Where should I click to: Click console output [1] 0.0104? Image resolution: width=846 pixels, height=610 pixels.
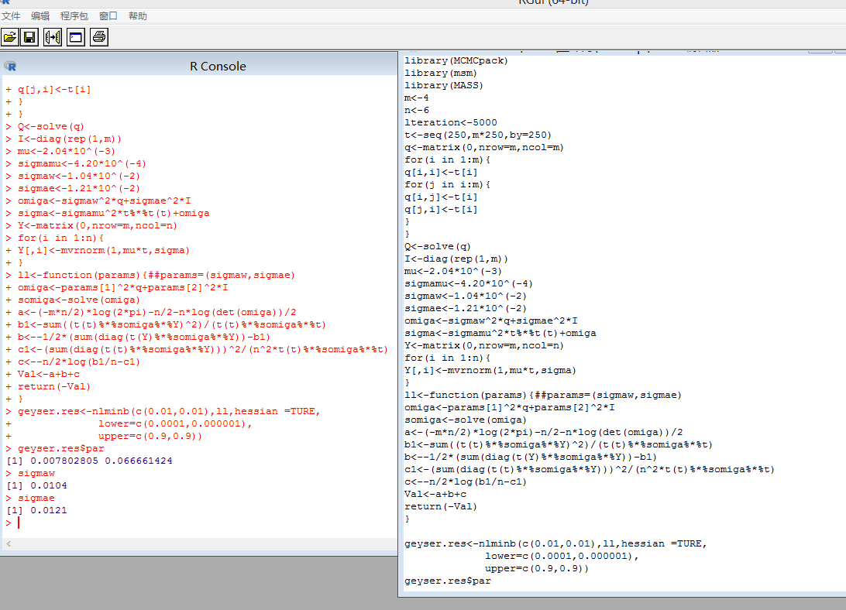36,485
